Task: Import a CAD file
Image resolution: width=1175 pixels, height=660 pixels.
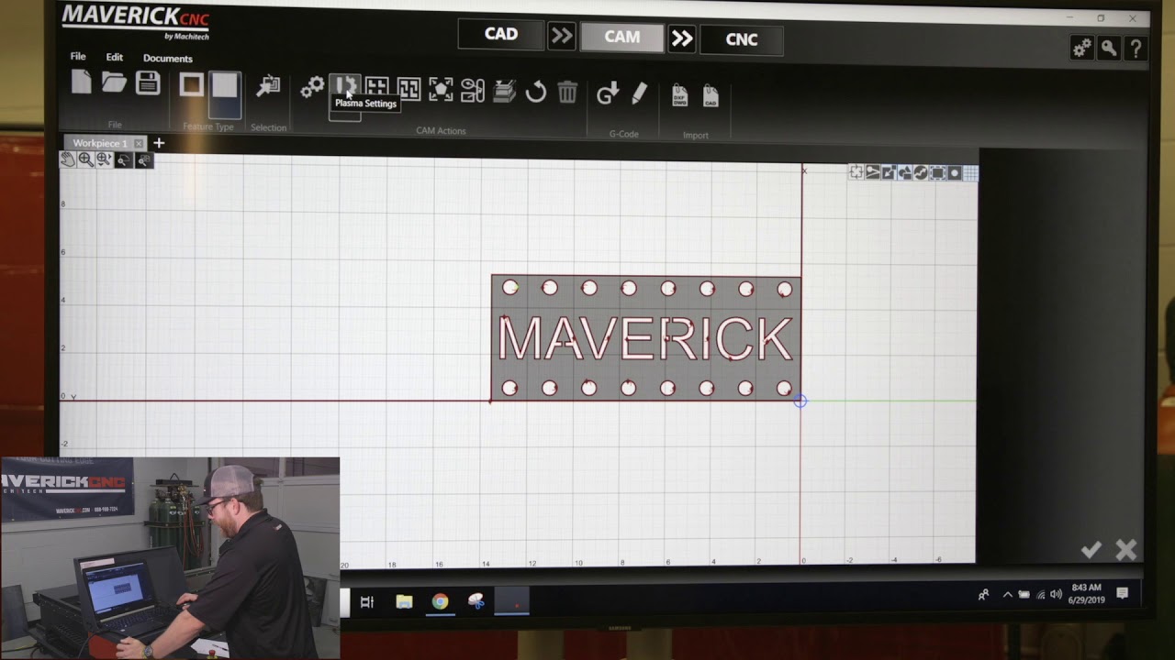Action: 711,95
